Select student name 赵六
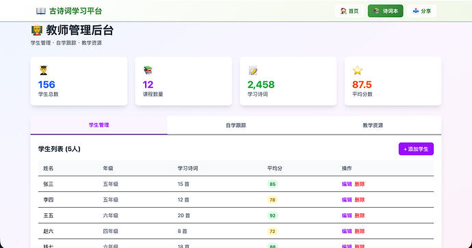Screen dimensions: 472x248 (49, 231)
